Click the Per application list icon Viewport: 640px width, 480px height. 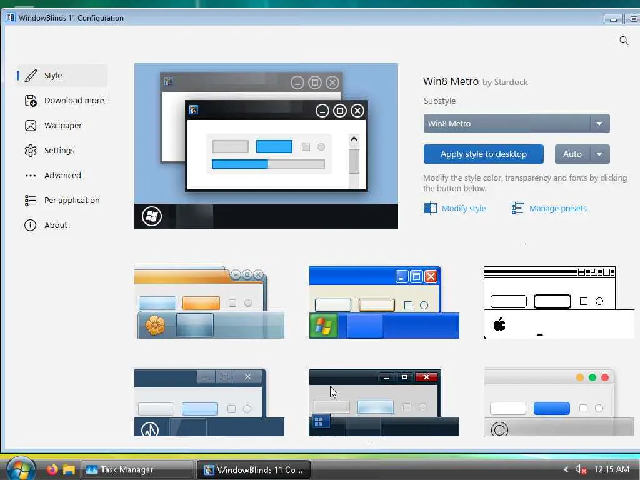pos(31,201)
